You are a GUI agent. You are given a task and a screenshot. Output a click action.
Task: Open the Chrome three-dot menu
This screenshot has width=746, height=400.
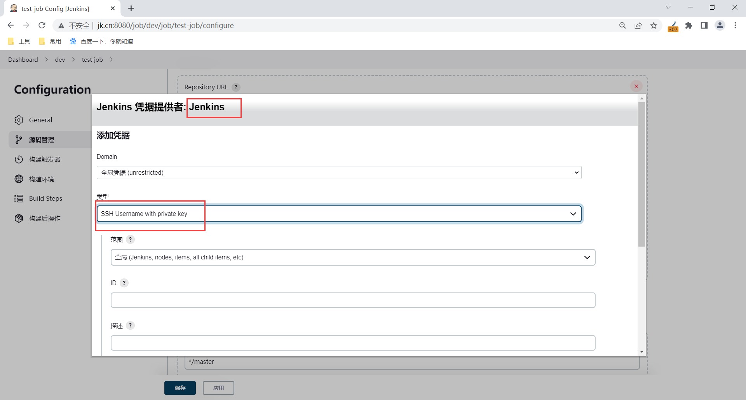735,26
